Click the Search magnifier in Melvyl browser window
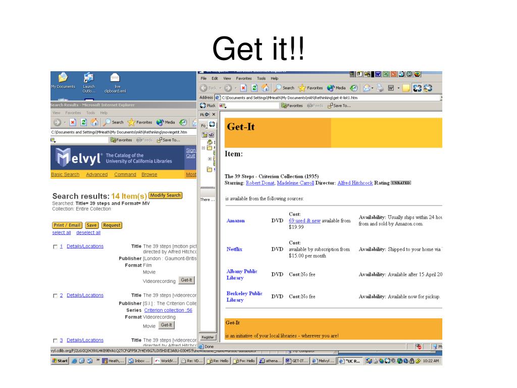The image size is (517, 388). point(113,122)
